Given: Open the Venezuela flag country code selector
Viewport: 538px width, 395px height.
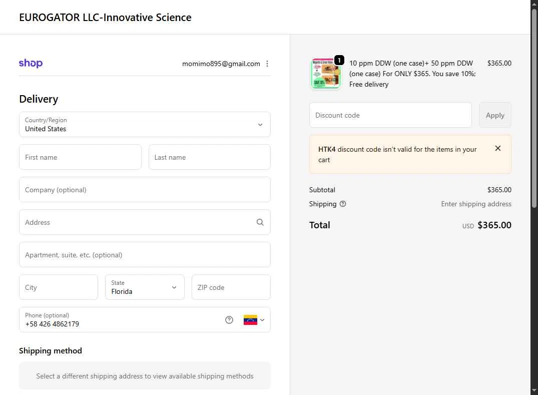Looking at the screenshot, I should 254,320.
